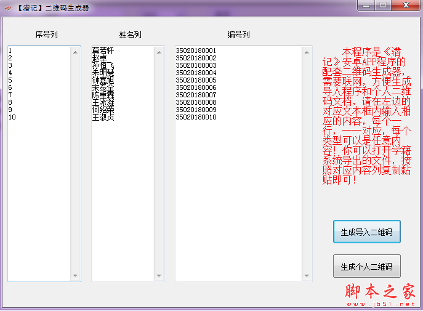The width and height of the screenshot is (423, 311).
Task: Click code 35020180002 in 编号列
Action: tap(196, 58)
